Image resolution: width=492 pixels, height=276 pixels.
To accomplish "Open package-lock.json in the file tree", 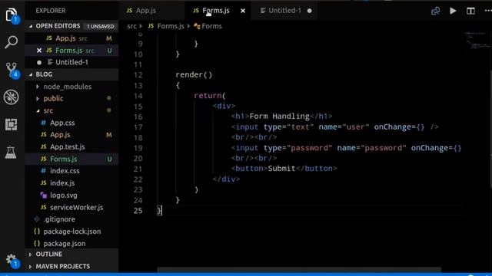I will pos(71,232).
